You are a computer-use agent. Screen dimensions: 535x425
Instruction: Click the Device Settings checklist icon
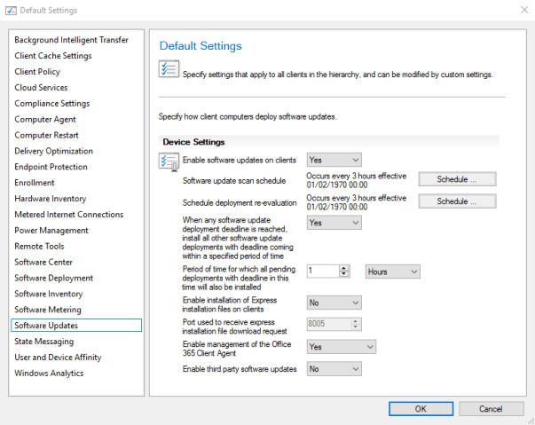[x=169, y=161]
